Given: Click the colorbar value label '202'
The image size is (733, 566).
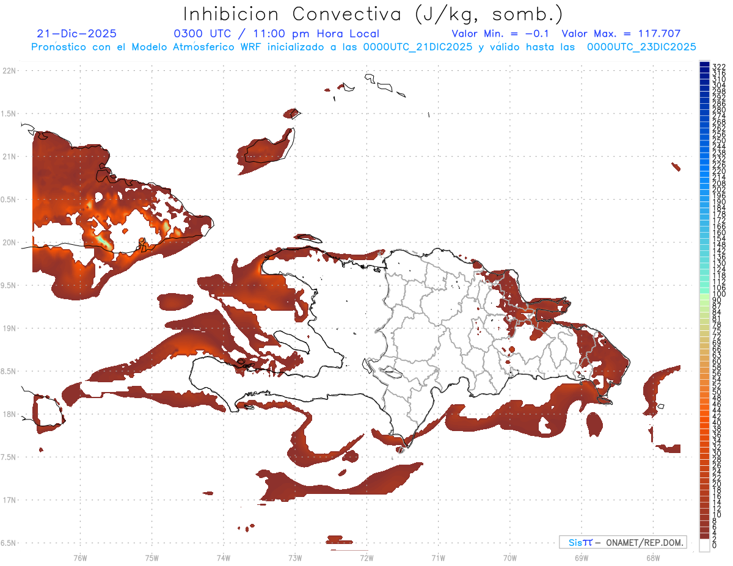Looking at the screenshot, I should (718, 189).
